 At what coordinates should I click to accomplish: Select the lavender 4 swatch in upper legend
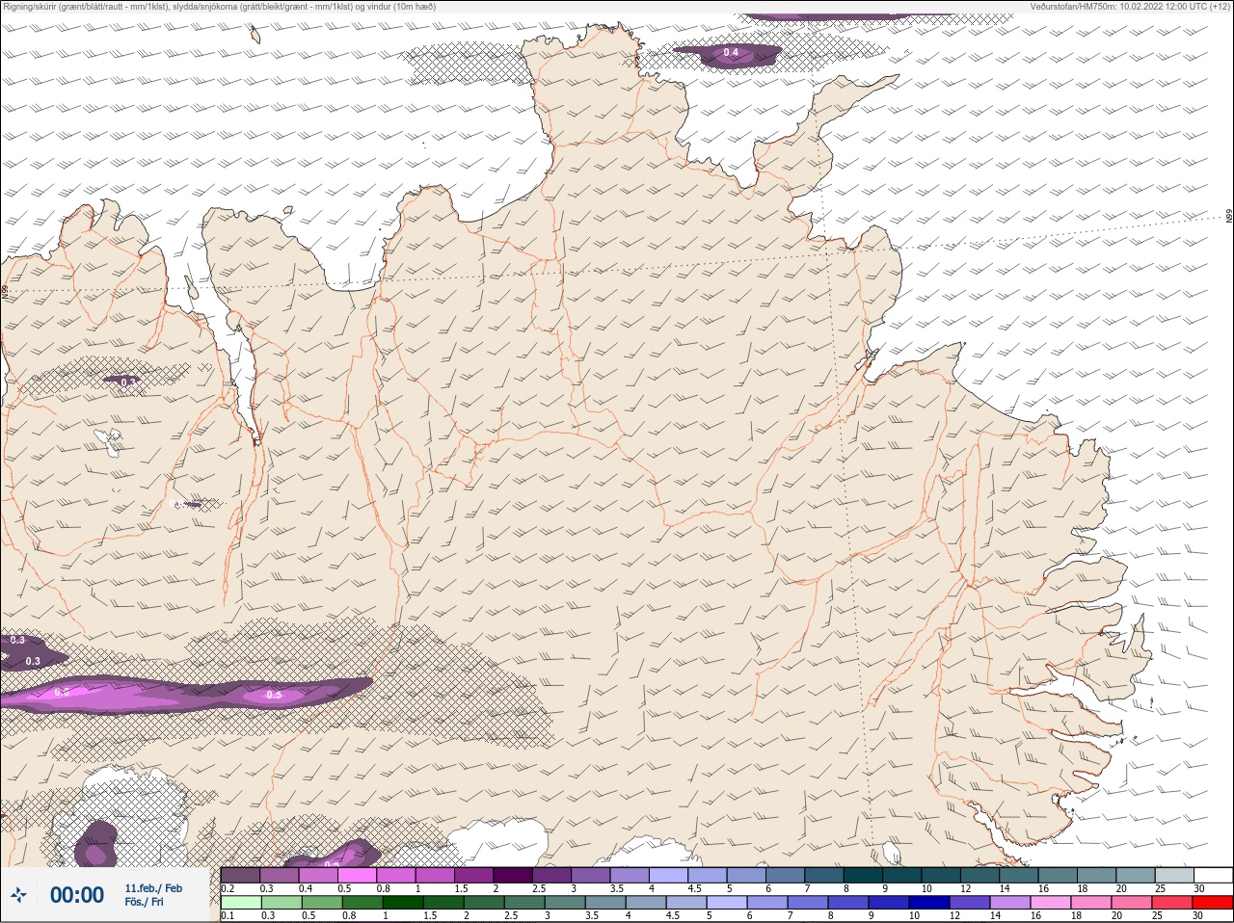point(669,875)
